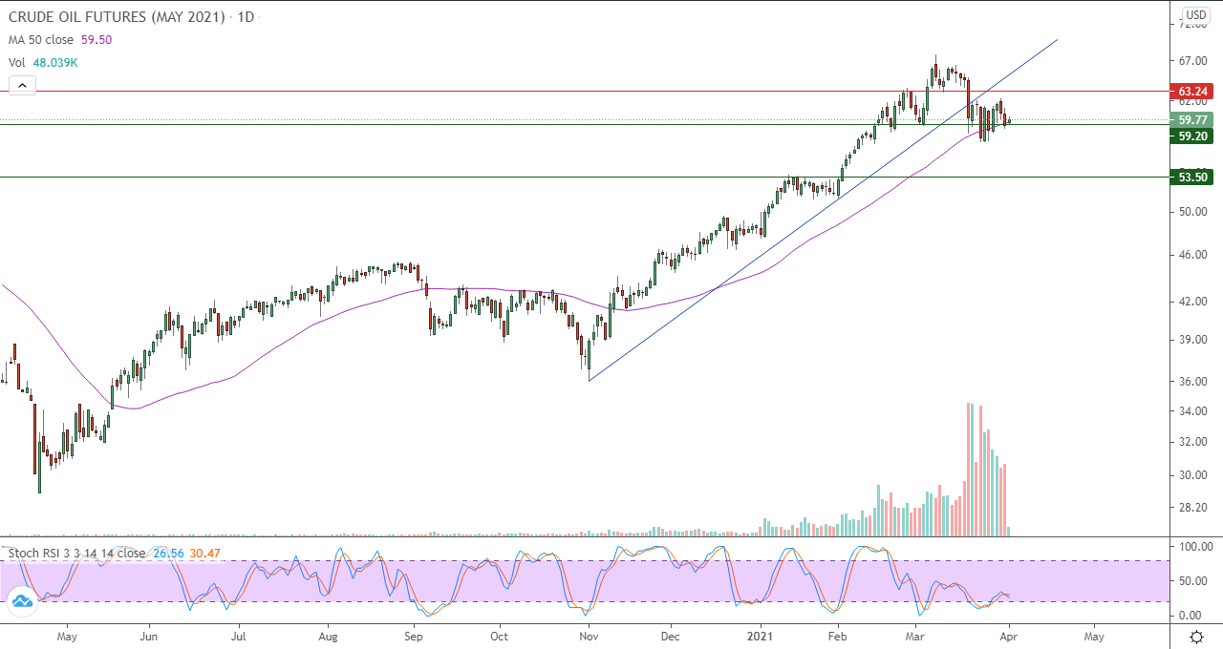The width and height of the screenshot is (1223, 649).
Task: Click the 63.24 red price label
Action: (x=1194, y=92)
